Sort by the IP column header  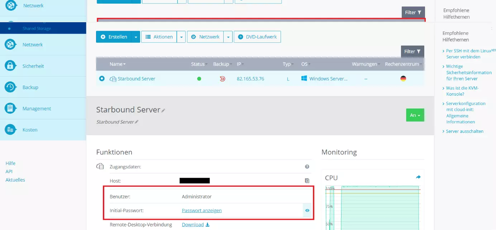click(x=240, y=64)
